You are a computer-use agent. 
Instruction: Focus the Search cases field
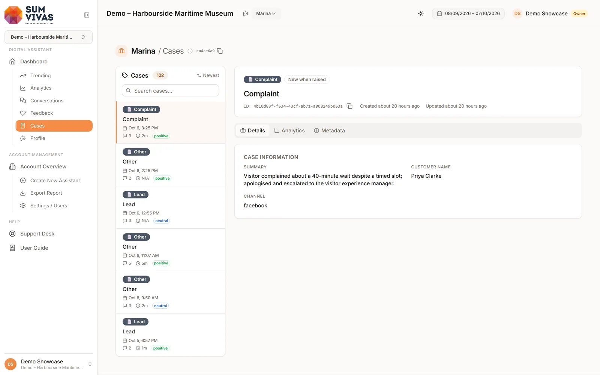click(x=170, y=91)
